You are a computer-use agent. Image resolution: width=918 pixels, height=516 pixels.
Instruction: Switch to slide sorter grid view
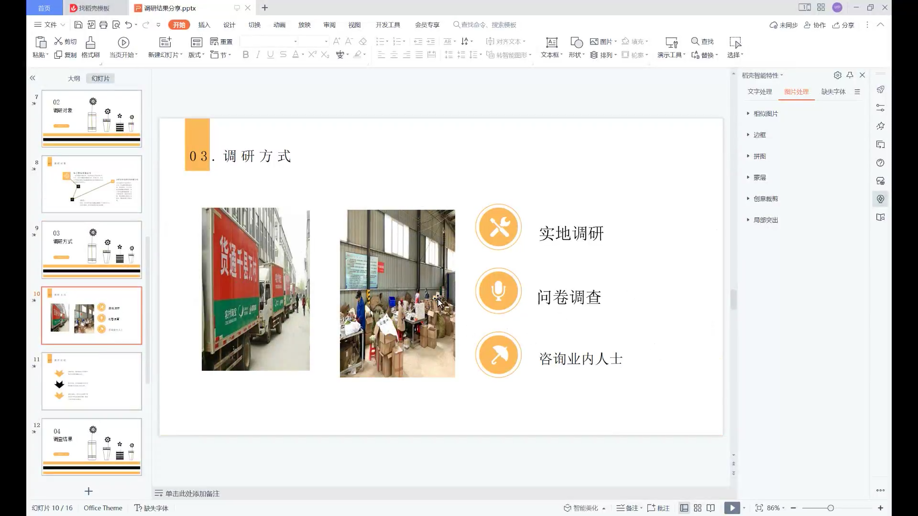[698, 508]
